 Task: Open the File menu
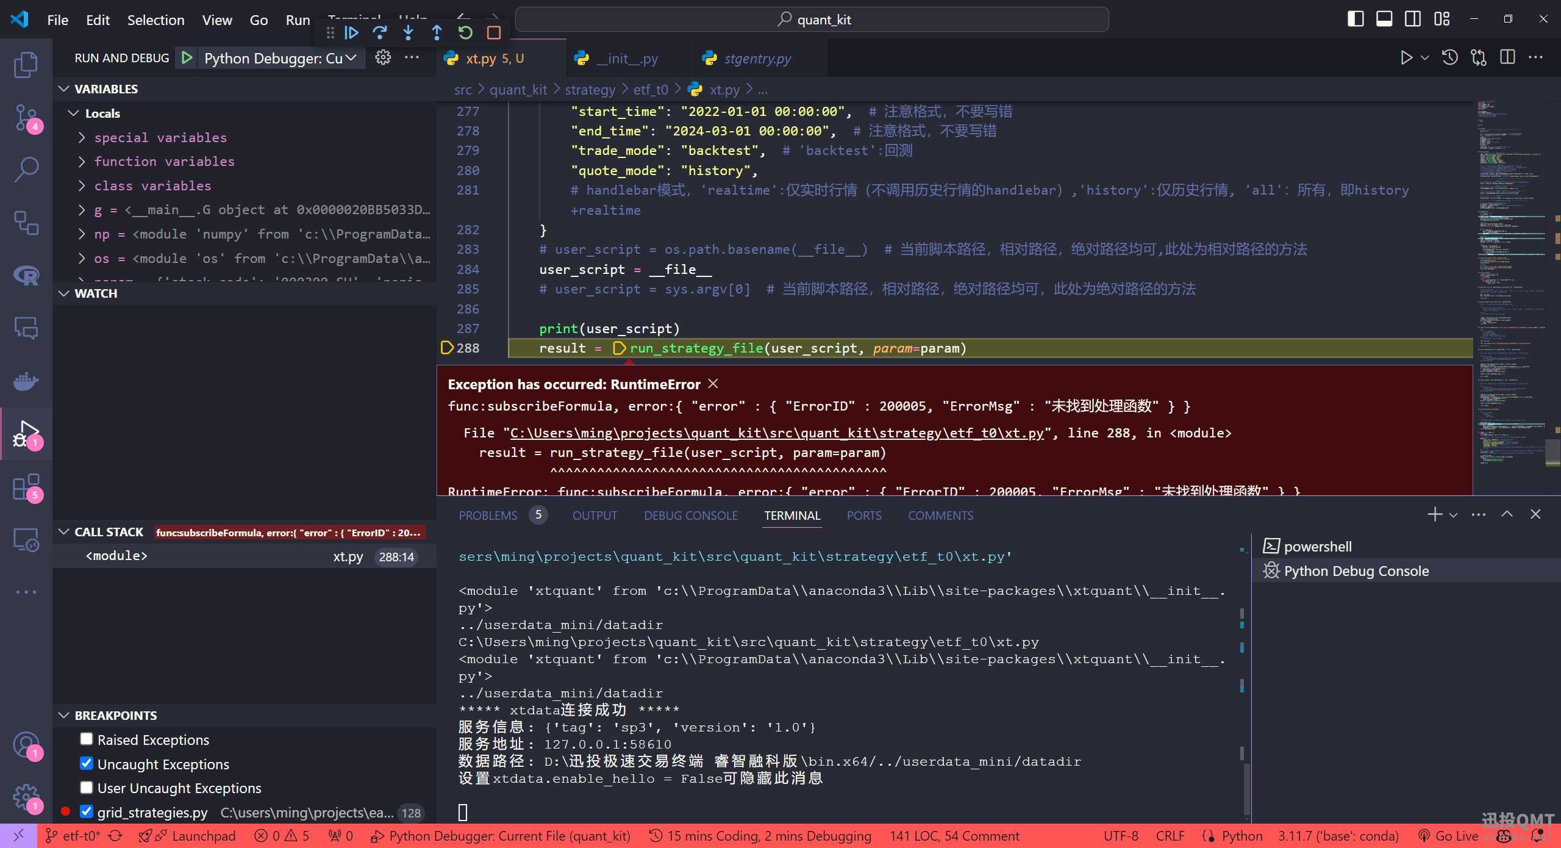coord(57,20)
